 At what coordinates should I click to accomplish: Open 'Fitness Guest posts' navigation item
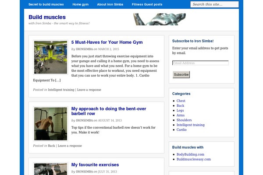coord(147,4)
